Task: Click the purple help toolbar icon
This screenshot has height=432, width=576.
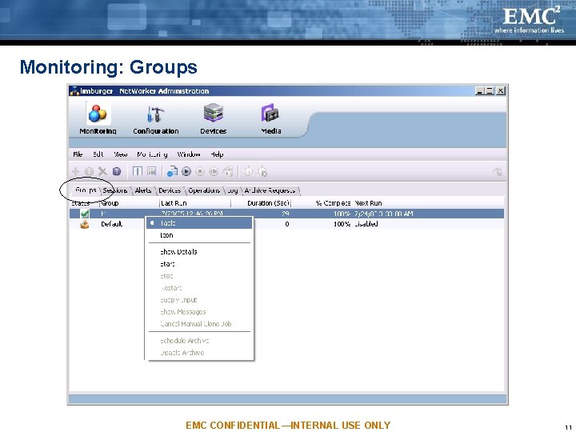Action: tap(117, 171)
